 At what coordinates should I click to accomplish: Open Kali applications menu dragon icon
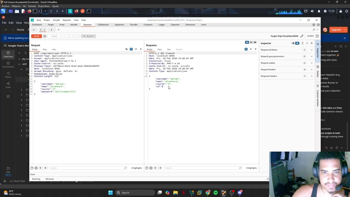[3, 11]
